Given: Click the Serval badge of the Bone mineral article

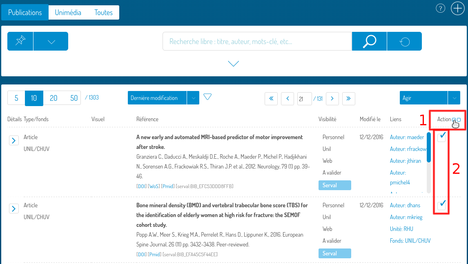Looking at the screenshot, I should (x=334, y=253).
